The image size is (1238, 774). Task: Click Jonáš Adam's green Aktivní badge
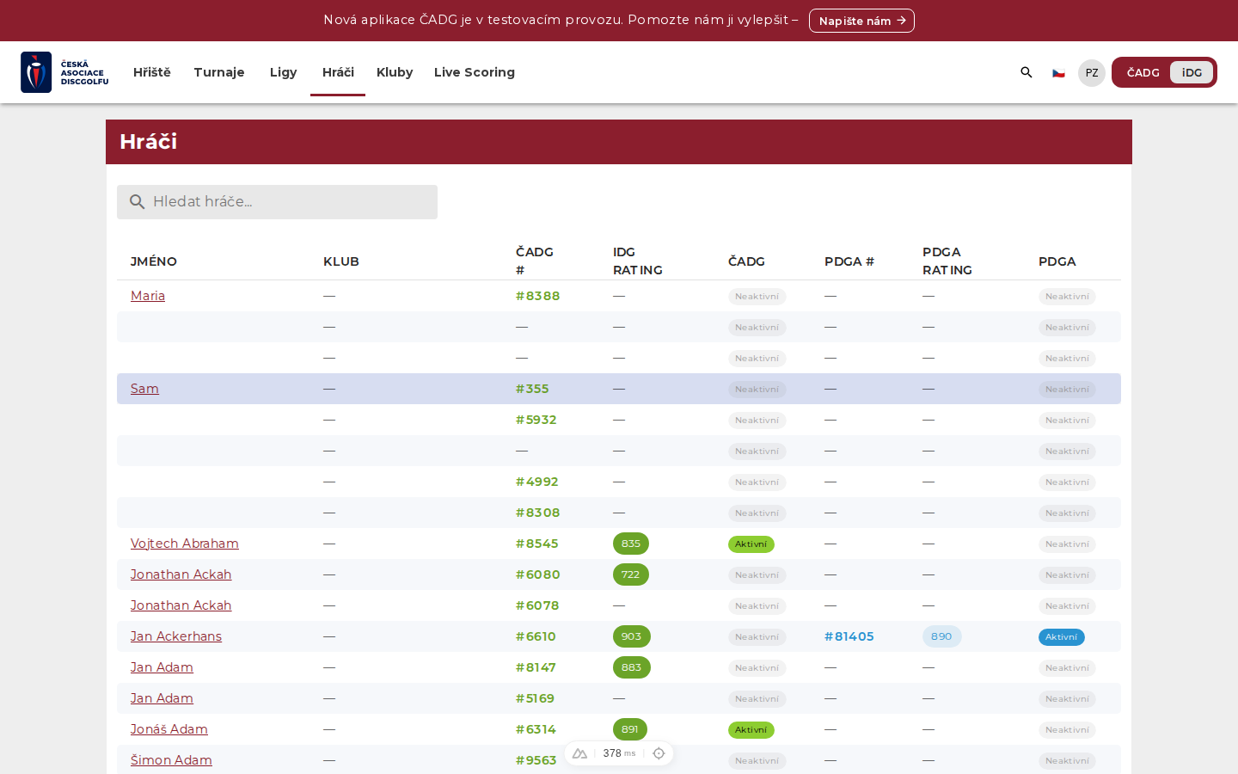(751, 730)
